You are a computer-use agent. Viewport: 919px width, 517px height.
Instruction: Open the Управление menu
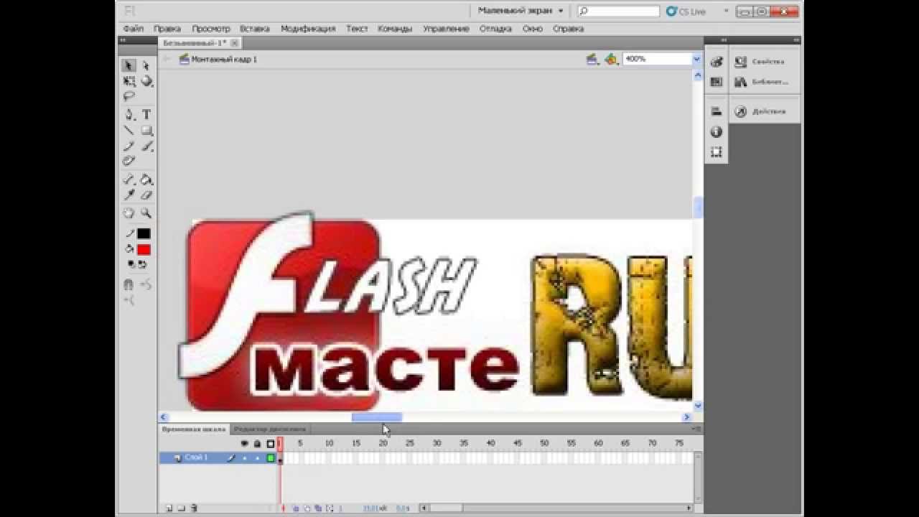click(446, 29)
